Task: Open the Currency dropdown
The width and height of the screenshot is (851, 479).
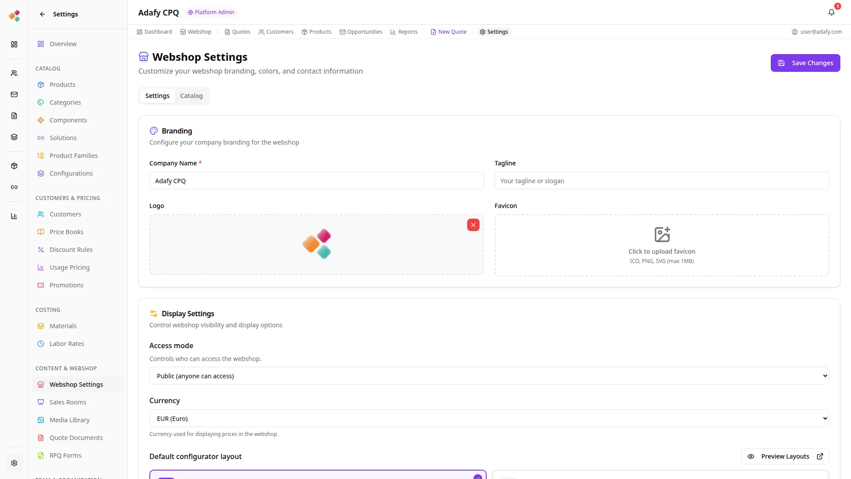Action: point(489,418)
